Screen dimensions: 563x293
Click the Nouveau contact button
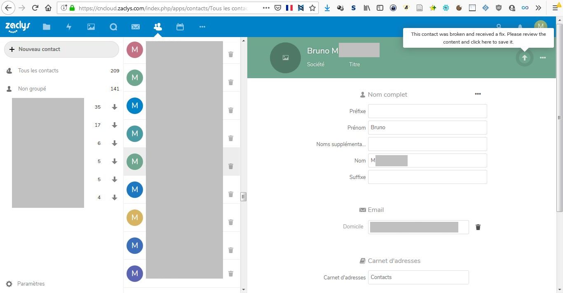[61, 49]
